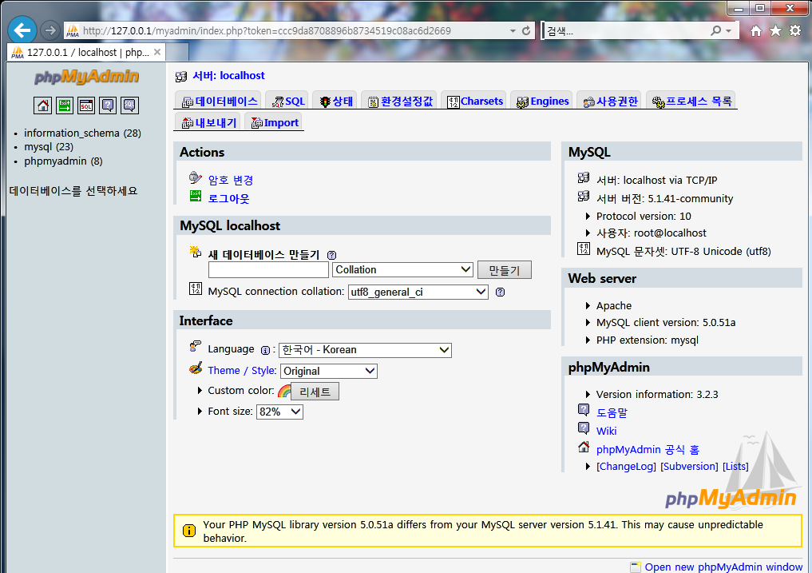The image size is (812, 573).
Task: Open the 데이터베이스 tab
Action: click(x=220, y=101)
